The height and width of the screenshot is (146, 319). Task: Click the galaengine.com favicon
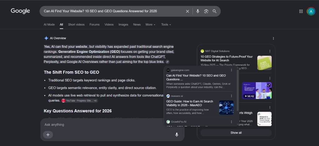[x=168, y=70]
